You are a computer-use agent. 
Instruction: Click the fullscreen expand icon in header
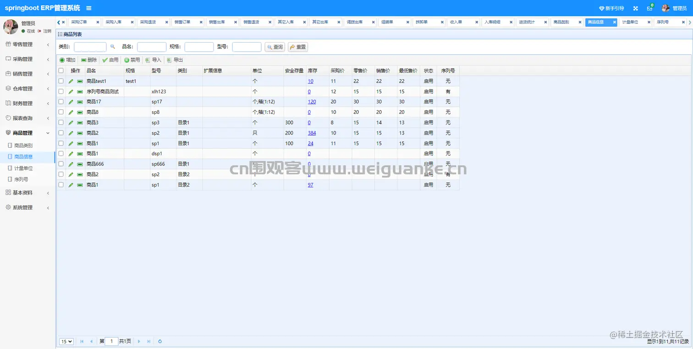click(x=636, y=8)
